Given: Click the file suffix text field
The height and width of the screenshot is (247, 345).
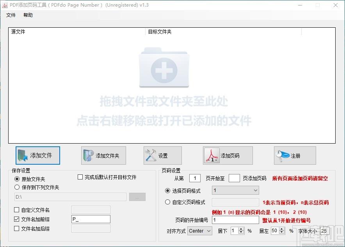Looking at the screenshot, I should (91, 229).
